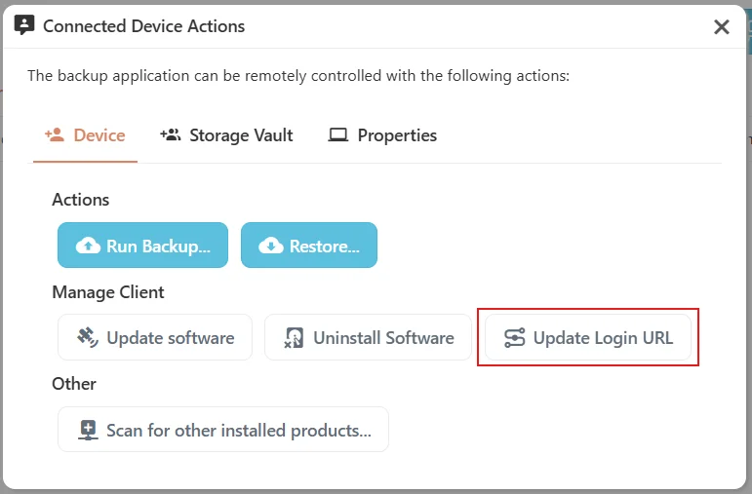Click the network scan icon beside Scan for products
The width and height of the screenshot is (752, 494).
tap(88, 430)
